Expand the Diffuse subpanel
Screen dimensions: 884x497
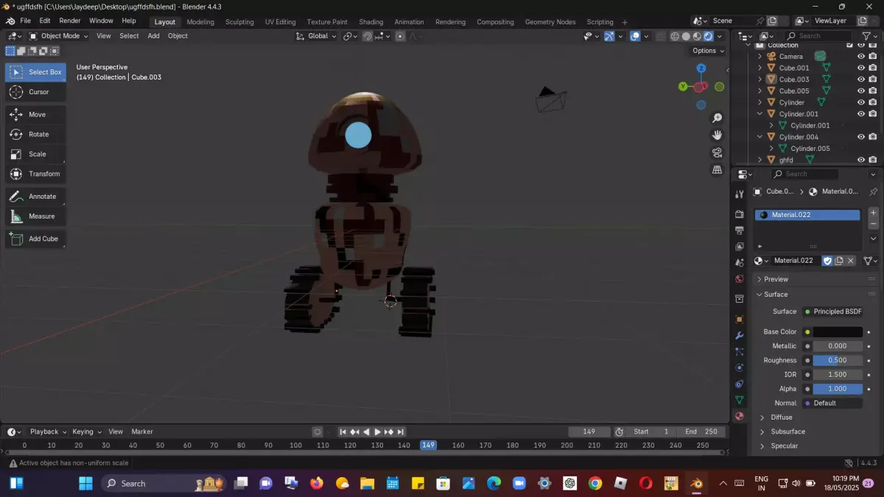(x=782, y=417)
